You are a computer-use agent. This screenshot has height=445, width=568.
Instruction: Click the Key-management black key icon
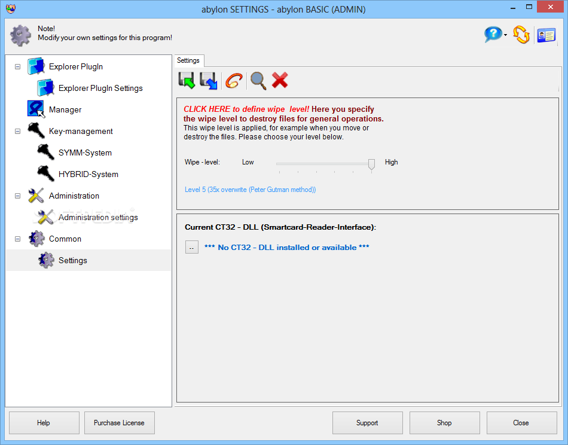36,131
